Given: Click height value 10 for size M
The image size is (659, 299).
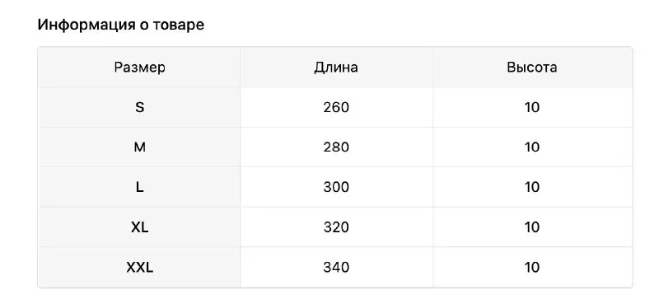Looking at the screenshot, I should coord(532,147).
